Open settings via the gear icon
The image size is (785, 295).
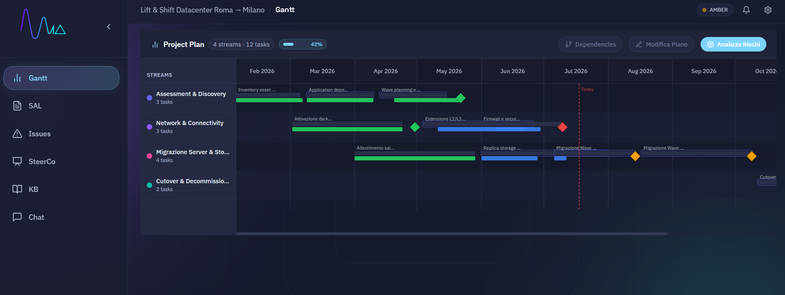768,10
